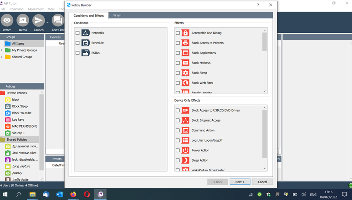
Task: Open Opera browser from the taskbar
Action: pyautogui.click(x=87, y=194)
